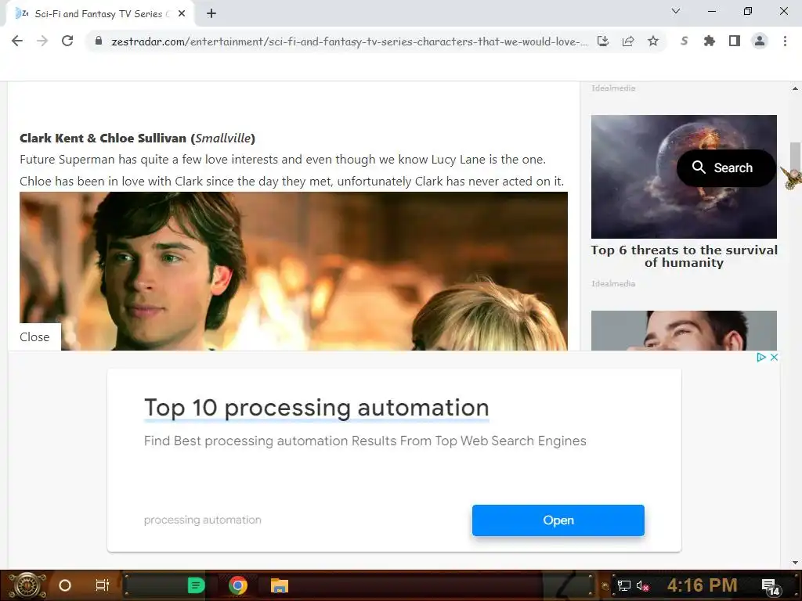Click 'Top 10 processing automation' ad headline
802x601 pixels.
[x=316, y=408]
